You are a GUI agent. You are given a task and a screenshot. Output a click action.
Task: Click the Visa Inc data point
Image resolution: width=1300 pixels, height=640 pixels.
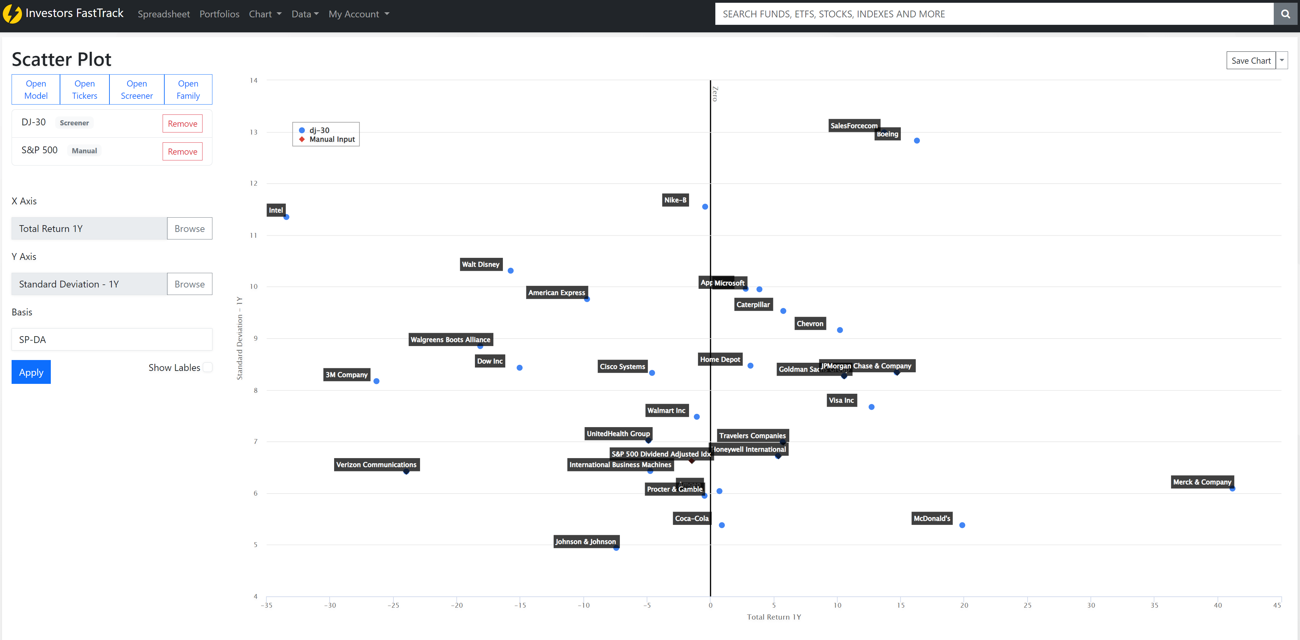[x=871, y=407]
